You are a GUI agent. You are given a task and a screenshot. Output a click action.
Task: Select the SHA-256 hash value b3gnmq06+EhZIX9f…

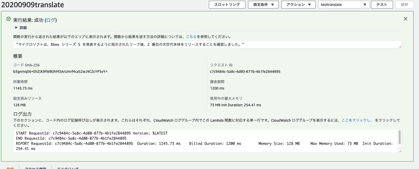click(60, 72)
